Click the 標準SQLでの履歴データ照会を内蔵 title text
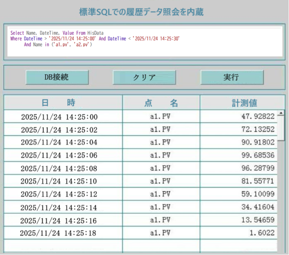This screenshot has height=255, width=289. [x=141, y=12]
